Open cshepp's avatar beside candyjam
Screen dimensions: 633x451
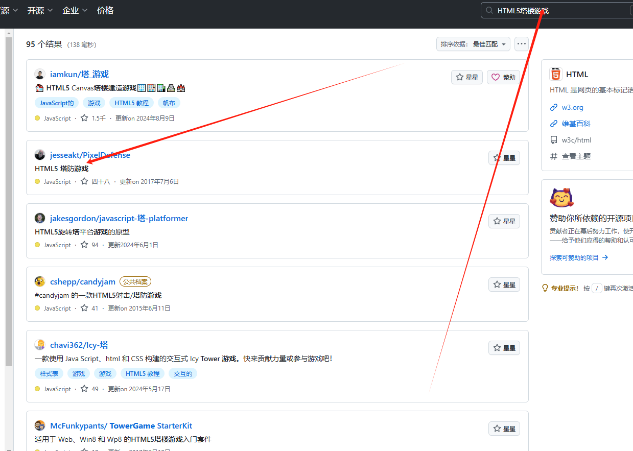pyautogui.click(x=40, y=281)
